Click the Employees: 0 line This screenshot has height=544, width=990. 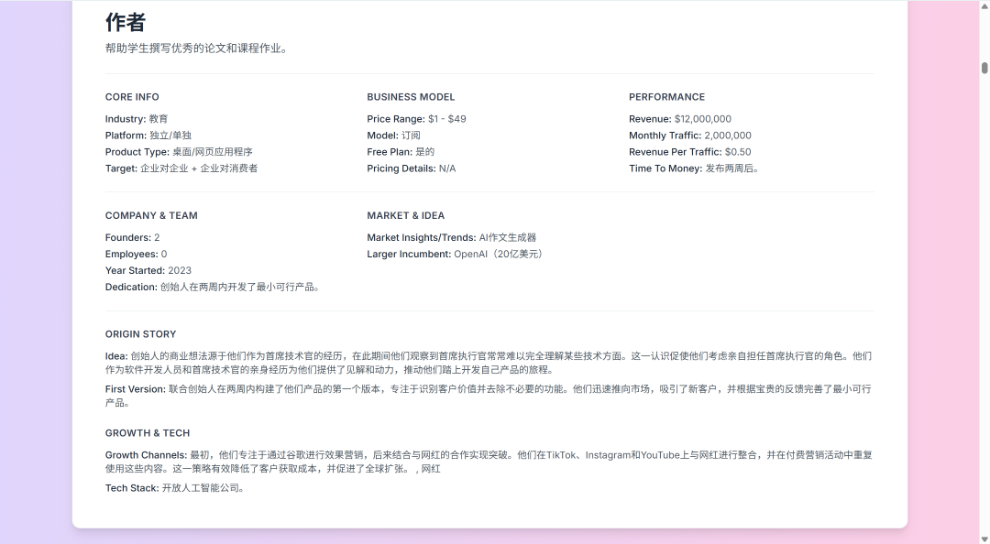point(136,254)
